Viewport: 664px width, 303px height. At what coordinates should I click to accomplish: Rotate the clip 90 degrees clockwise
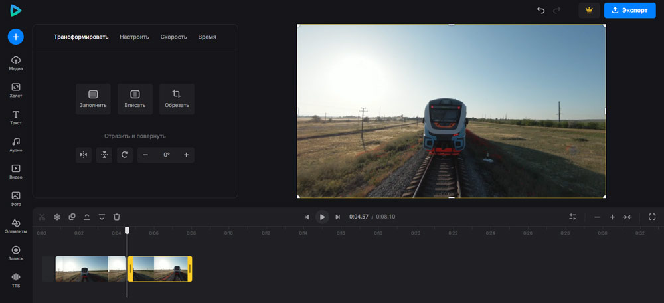tap(124, 155)
